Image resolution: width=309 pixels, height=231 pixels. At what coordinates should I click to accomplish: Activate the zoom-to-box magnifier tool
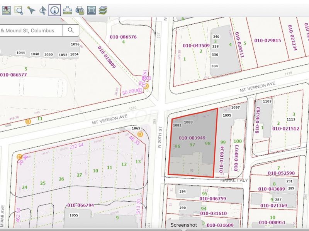point(19,10)
